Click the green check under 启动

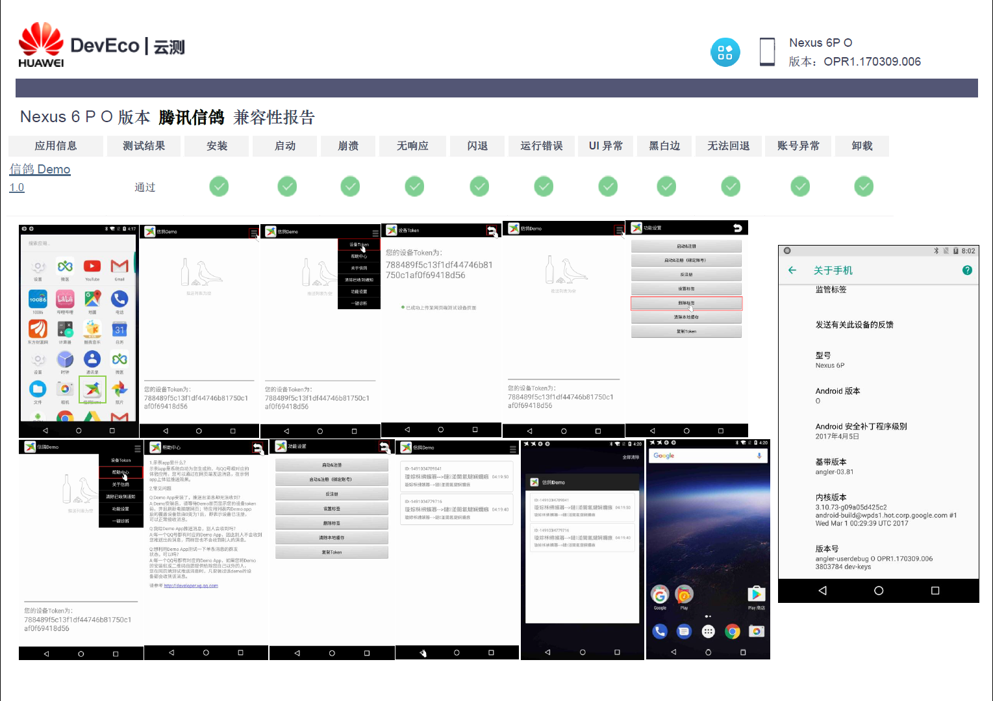[287, 186]
